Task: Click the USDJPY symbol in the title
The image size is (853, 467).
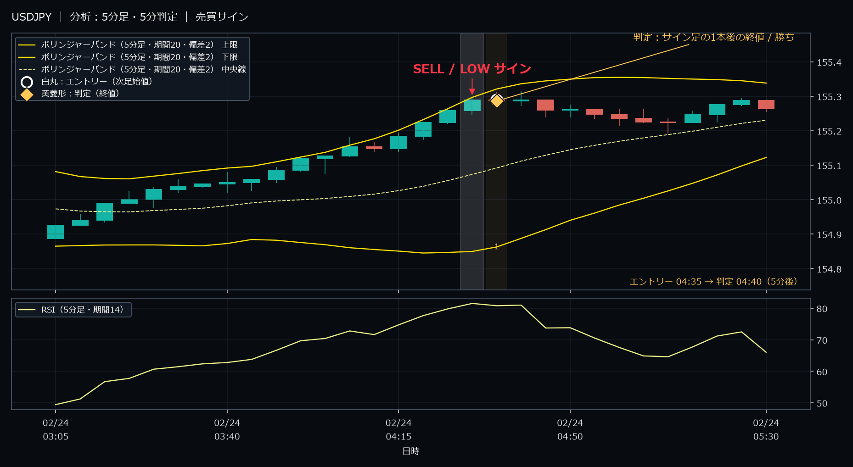Action: point(32,17)
